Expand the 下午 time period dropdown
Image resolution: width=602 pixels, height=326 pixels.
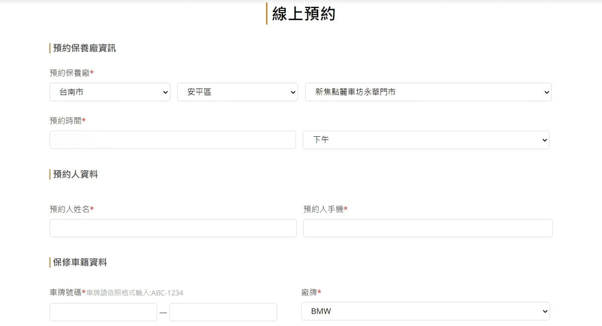click(x=426, y=140)
